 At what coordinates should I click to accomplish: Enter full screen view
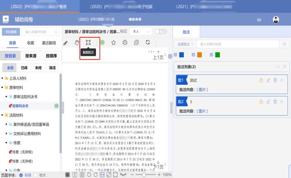point(115,175)
